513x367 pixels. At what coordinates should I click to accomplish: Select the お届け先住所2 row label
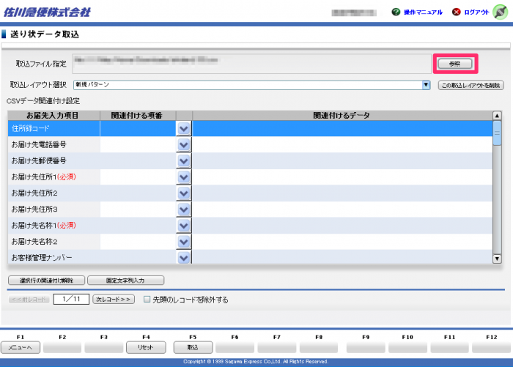tap(34, 193)
